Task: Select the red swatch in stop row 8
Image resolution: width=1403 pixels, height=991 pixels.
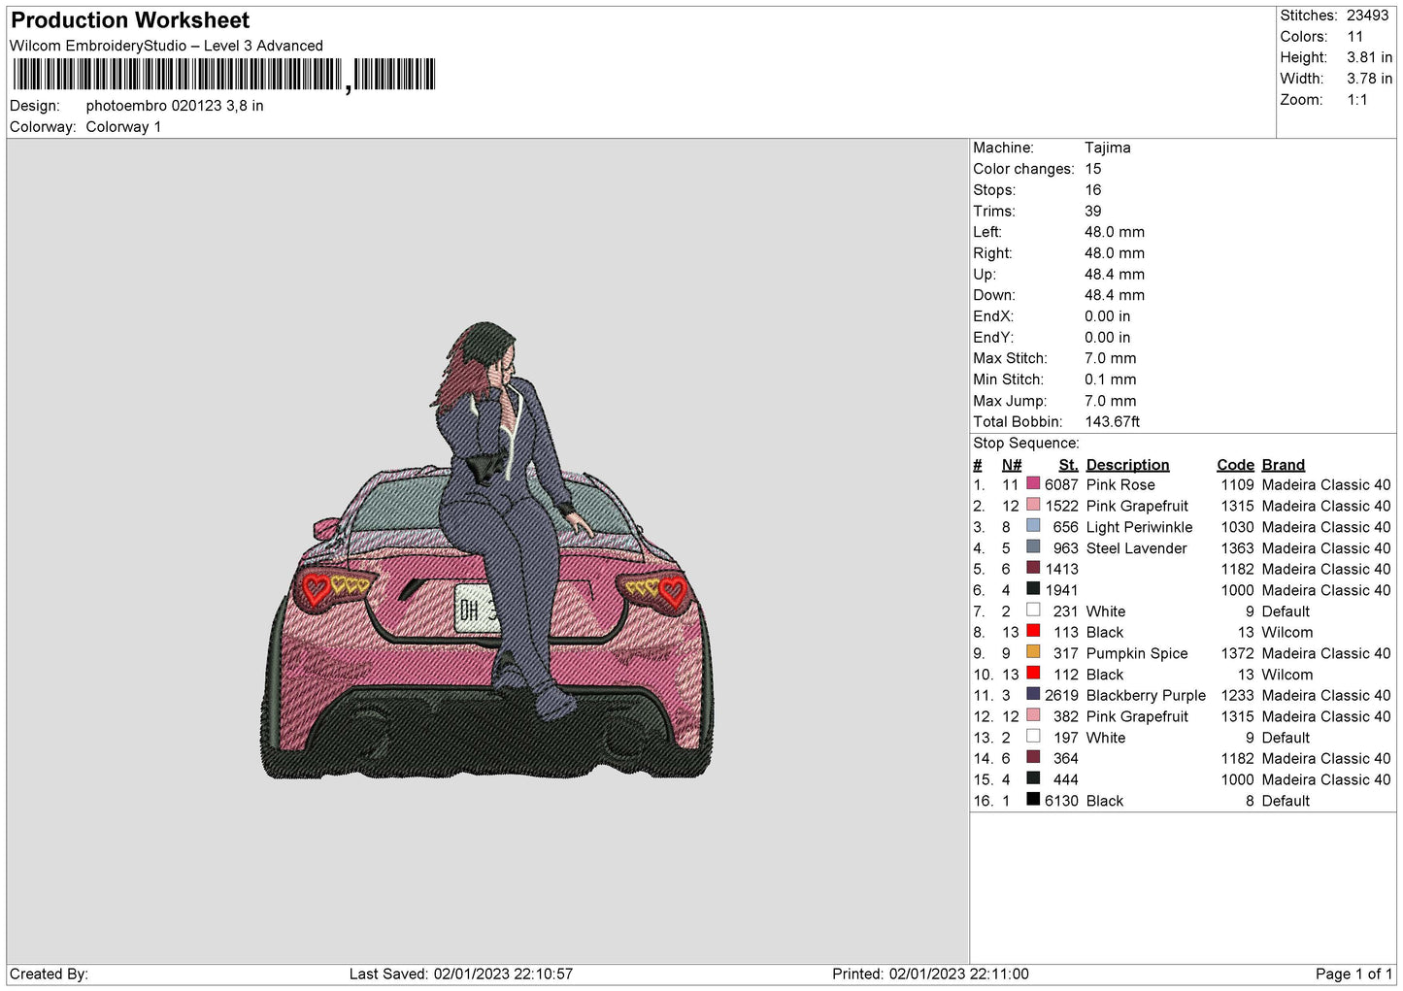Action: (x=1033, y=631)
